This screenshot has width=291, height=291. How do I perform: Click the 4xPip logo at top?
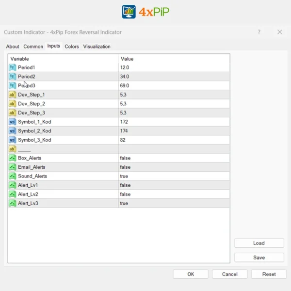[x=145, y=12]
